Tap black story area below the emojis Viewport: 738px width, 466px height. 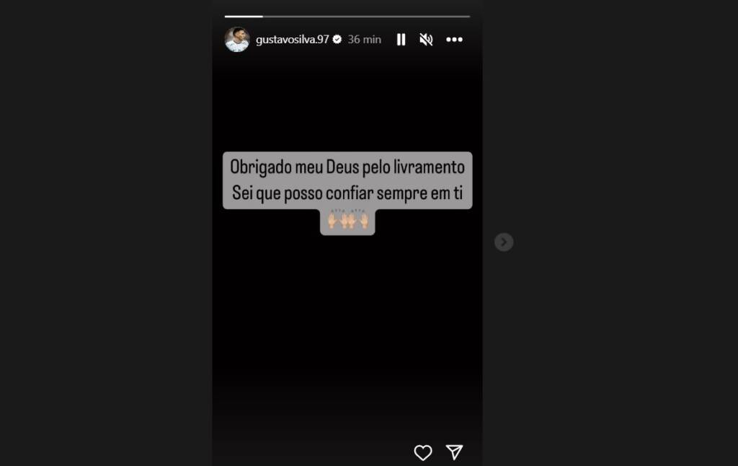pos(347,330)
